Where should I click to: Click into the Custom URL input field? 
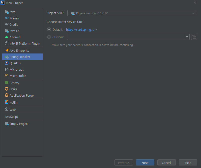click(x=126, y=37)
